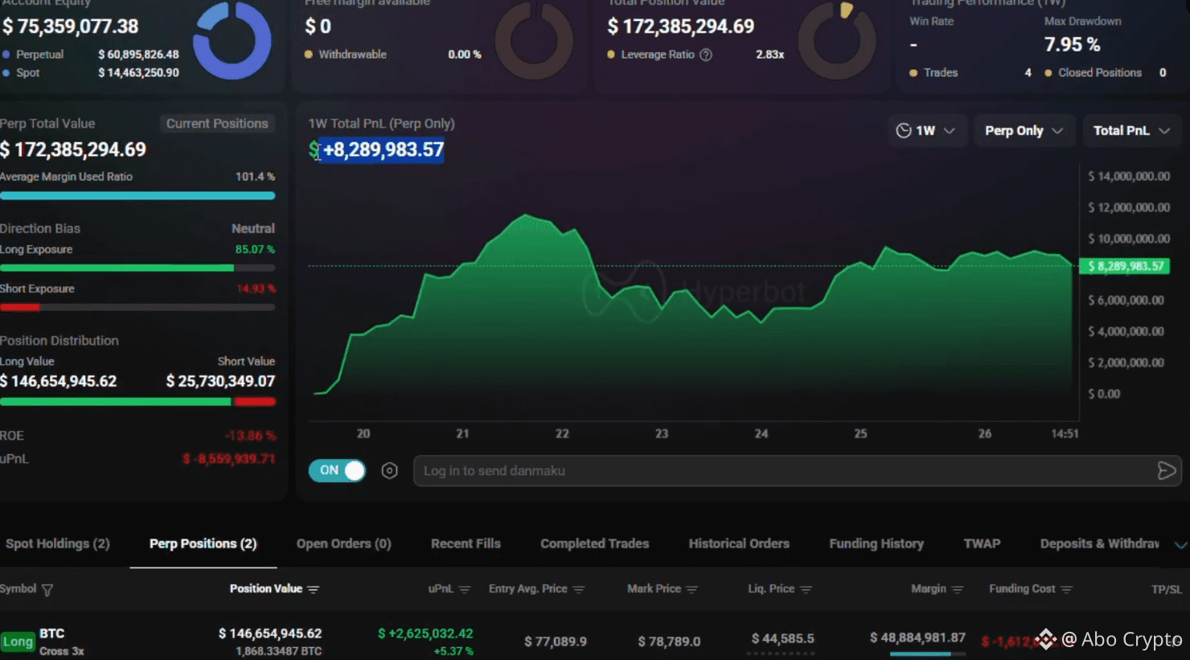Click the account equity donut chart

232,40
